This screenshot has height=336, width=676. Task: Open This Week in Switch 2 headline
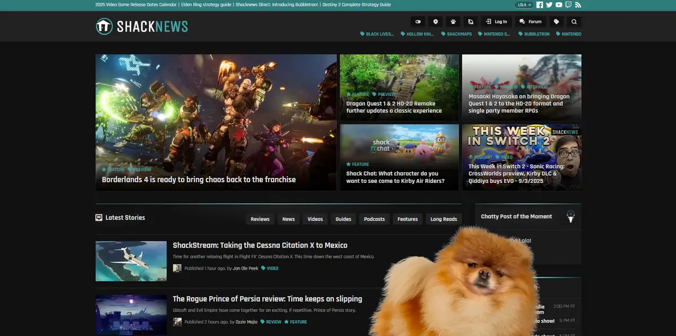pos(517,173)
